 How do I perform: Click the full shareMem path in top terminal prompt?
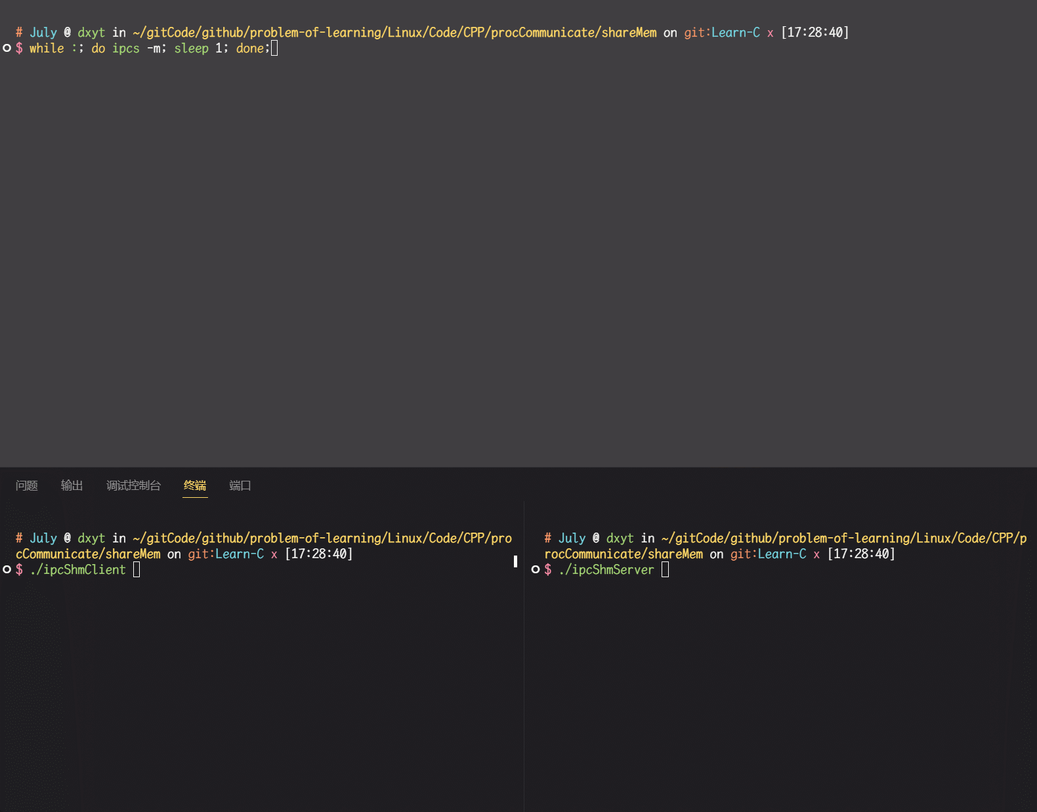pos(394,33)
